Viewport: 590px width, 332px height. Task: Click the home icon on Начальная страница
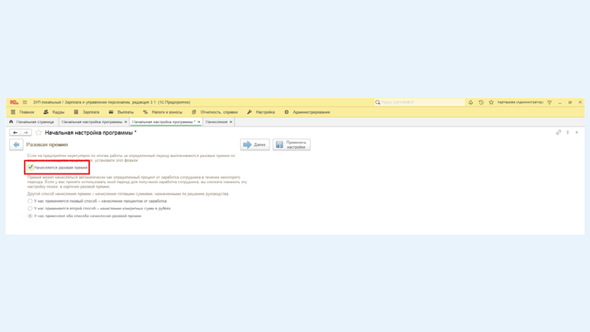(11, 122)
